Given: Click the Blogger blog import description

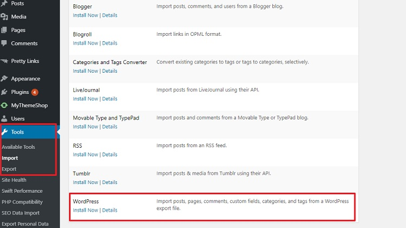Looking at the screenshot, I should 220,6.
